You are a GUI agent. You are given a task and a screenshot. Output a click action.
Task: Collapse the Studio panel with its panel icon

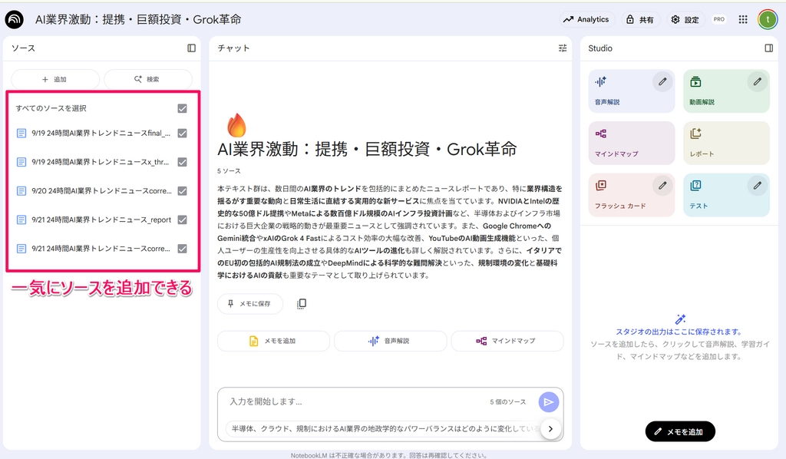[x=768, y=48]
